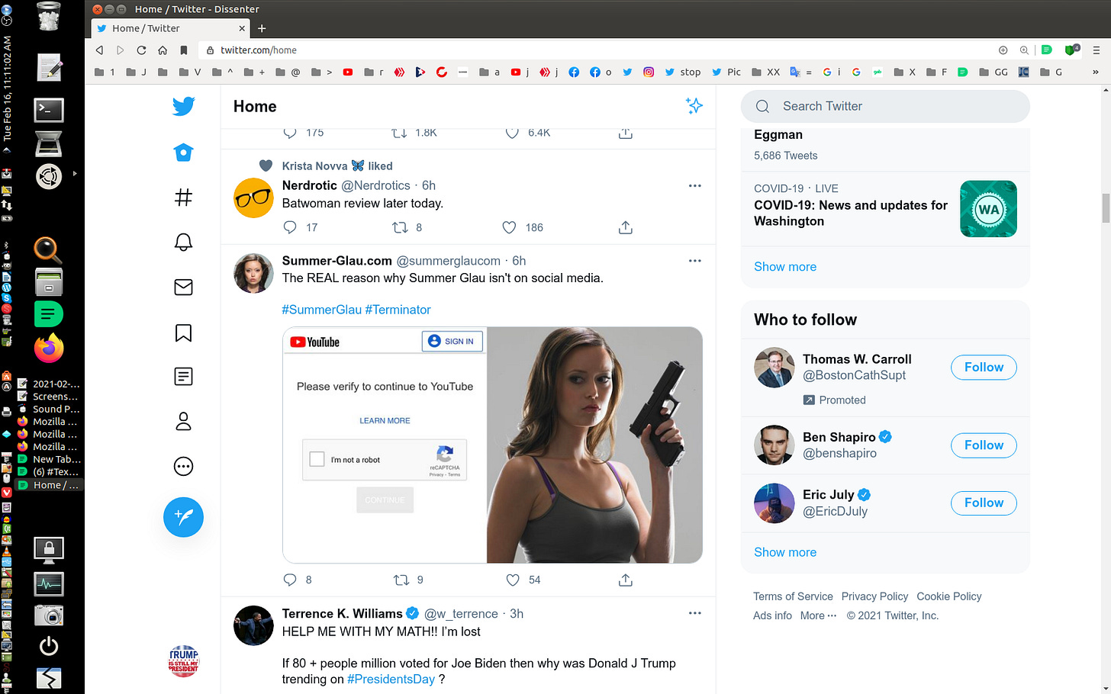
Task: Follow Ben Shapiro
Action: coord(984,445)
